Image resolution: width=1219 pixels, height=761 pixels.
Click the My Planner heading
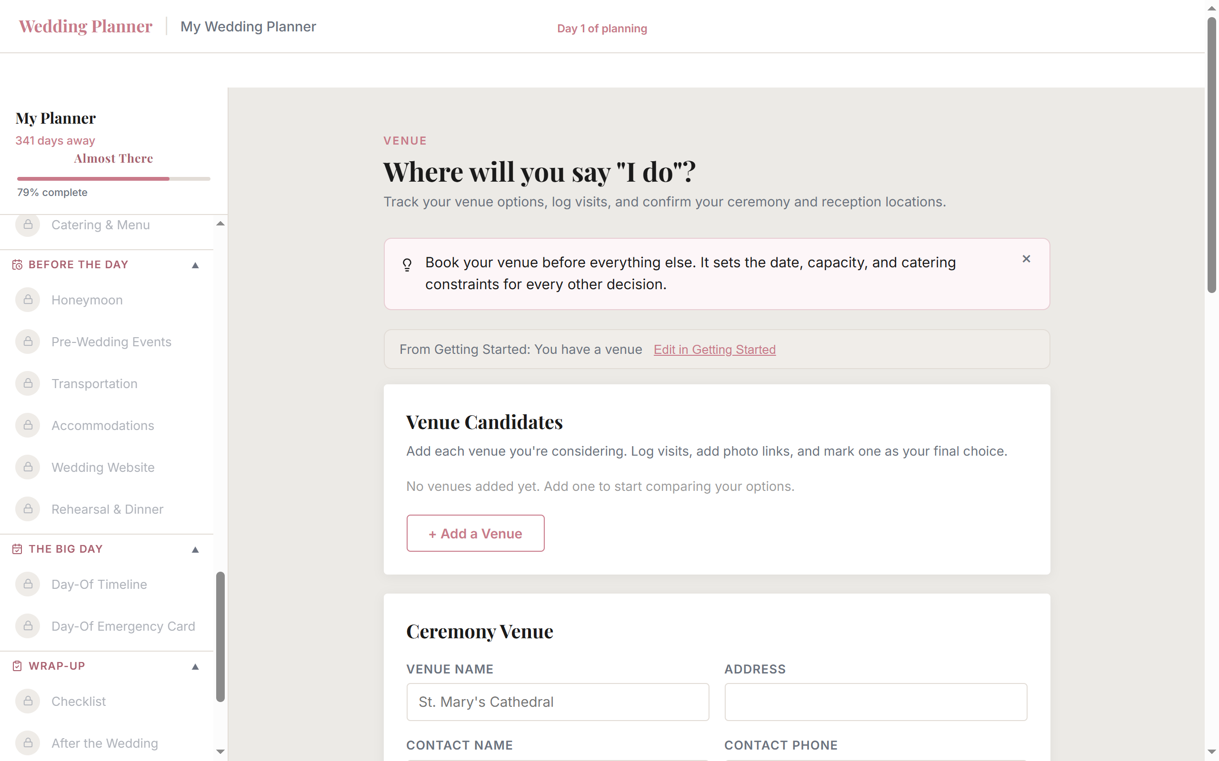pyautogui.click(x=55, y=118)
